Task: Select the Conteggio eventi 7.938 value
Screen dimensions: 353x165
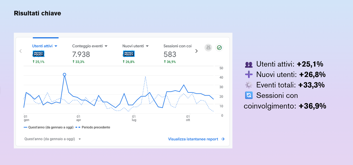Action: [x=81, y=55]
